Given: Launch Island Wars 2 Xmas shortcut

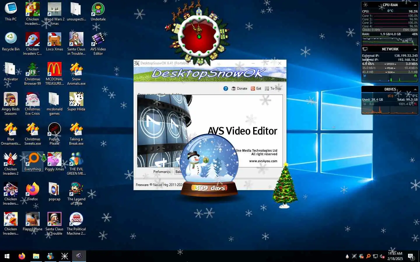Looking at the screenshot, I should click(54, 13).
